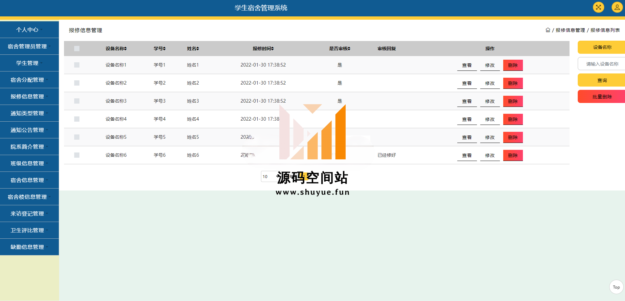Sort by 姓名 column arrows
Image resolution: width=625 pixels, height=301 pixels.
click(x=198, y=49)
